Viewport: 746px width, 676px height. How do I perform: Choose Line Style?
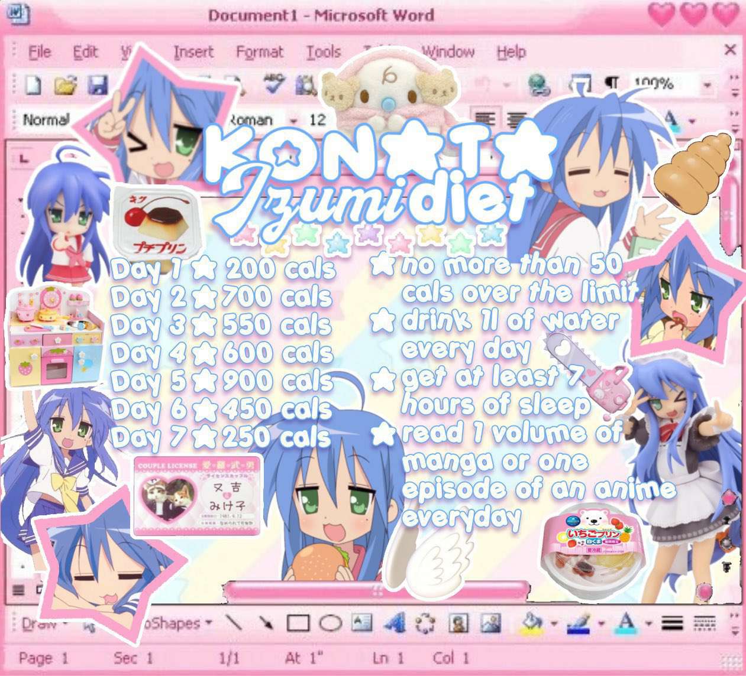click(672, 623)
